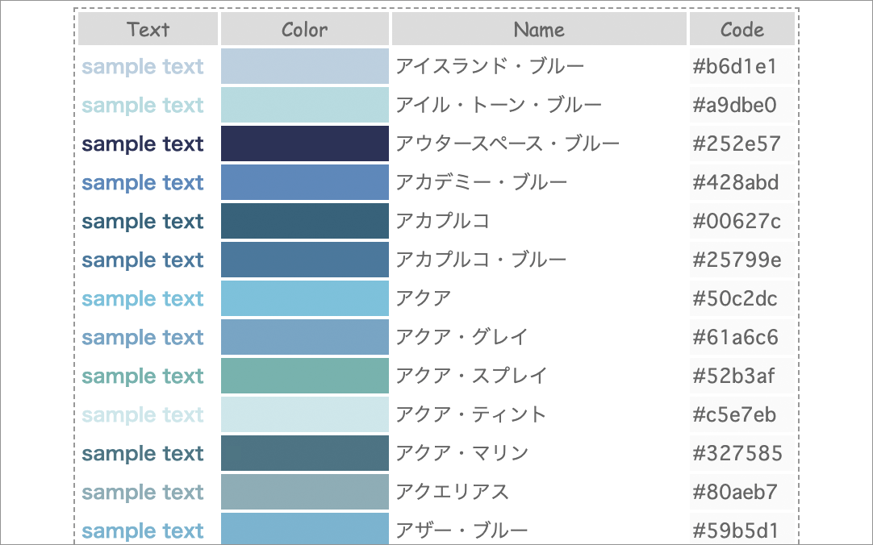The width and height of the screenshot is (873, 545).
Task: Pick the Acapulco color swatch #00627c
Action: coord(305,221)
